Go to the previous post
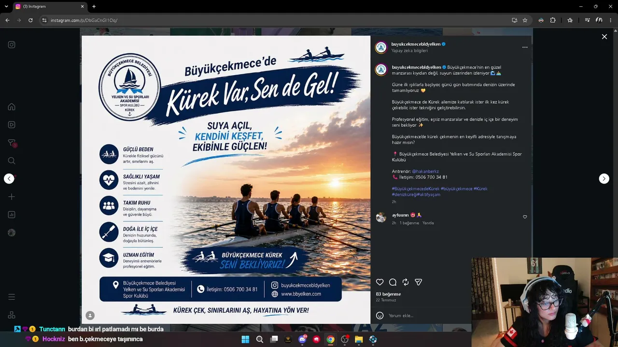 pos(9,179)
